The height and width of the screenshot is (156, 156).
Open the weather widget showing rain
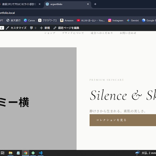145,153
